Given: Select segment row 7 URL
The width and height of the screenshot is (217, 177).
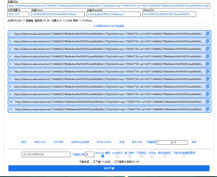Looking at the screenshot, I should 108,79.
